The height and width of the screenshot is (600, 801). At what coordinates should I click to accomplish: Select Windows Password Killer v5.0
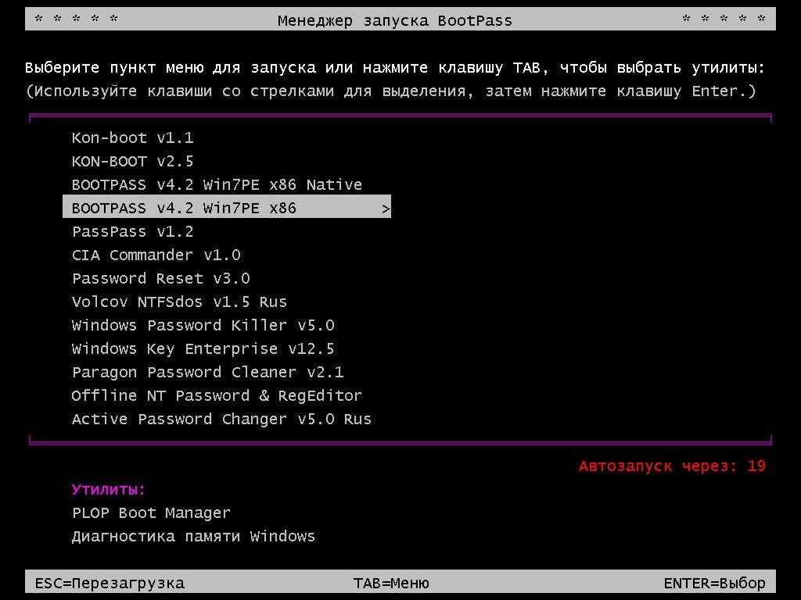pos(203,326)
